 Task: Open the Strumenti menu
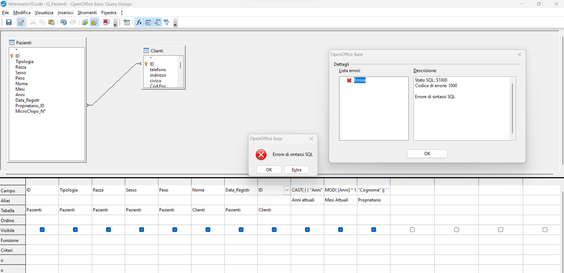pos(87,13)
